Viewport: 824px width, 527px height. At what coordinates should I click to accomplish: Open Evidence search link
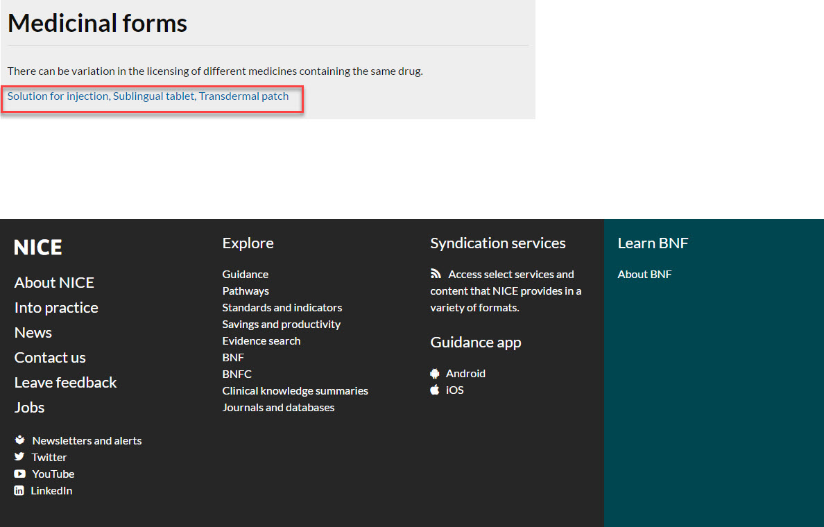[261, 340]
